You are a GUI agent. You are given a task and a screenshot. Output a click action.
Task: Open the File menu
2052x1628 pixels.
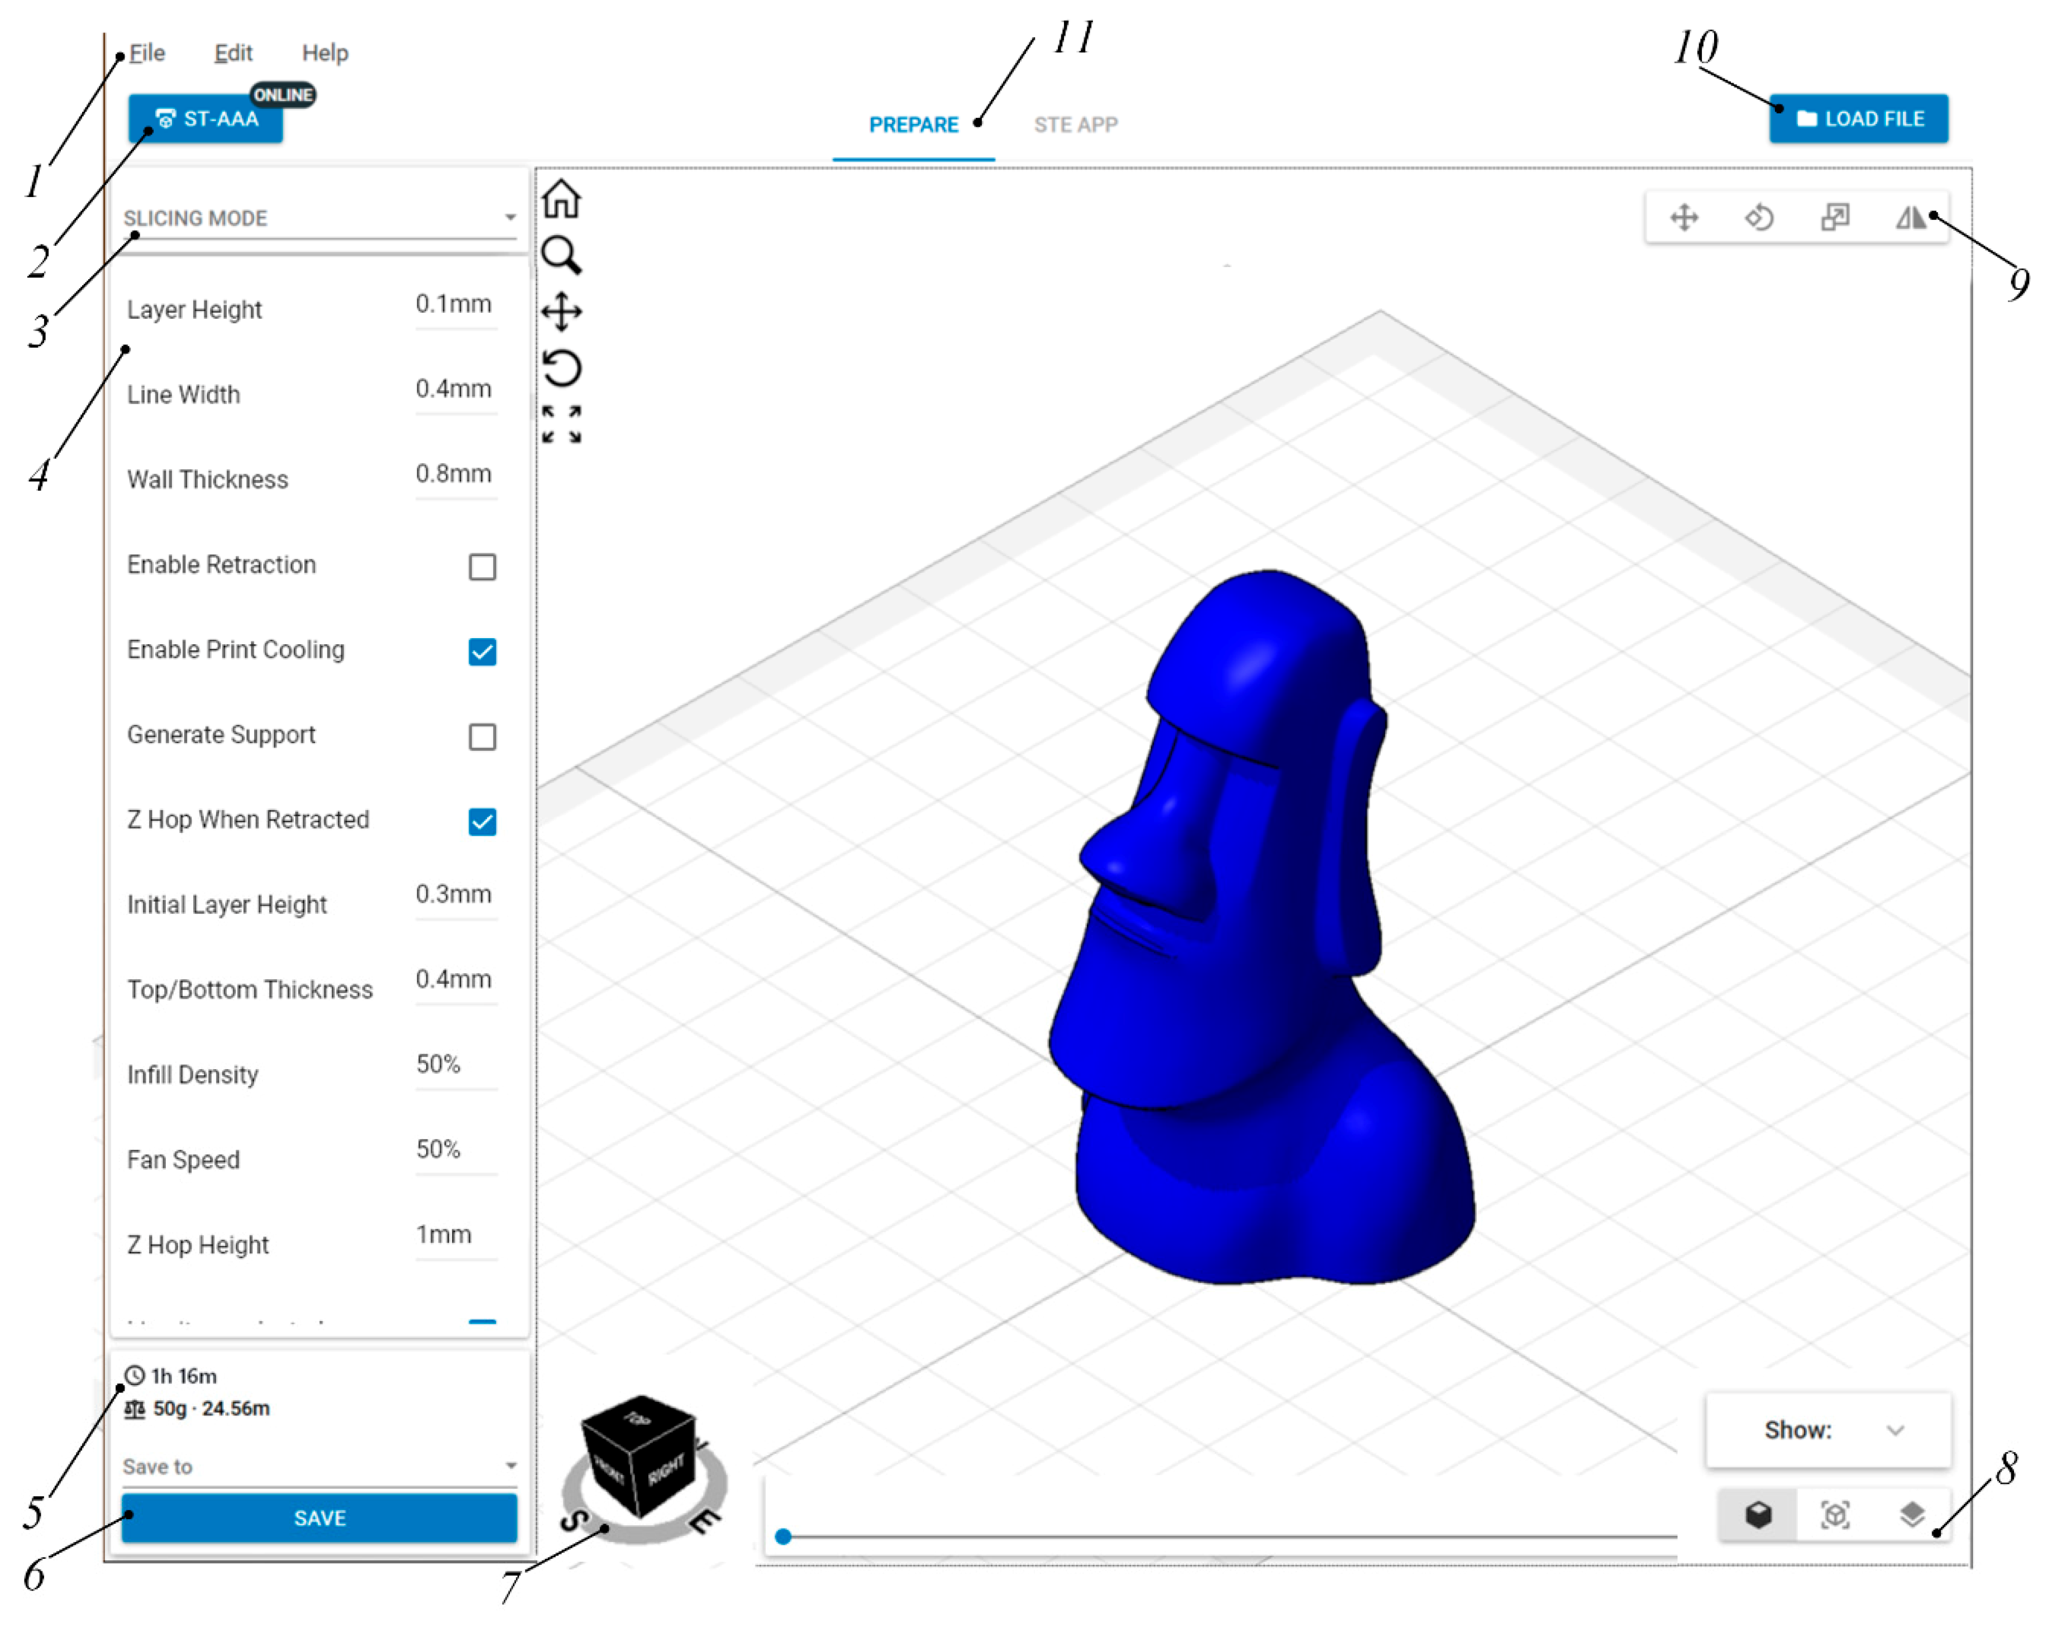(146, 53)
